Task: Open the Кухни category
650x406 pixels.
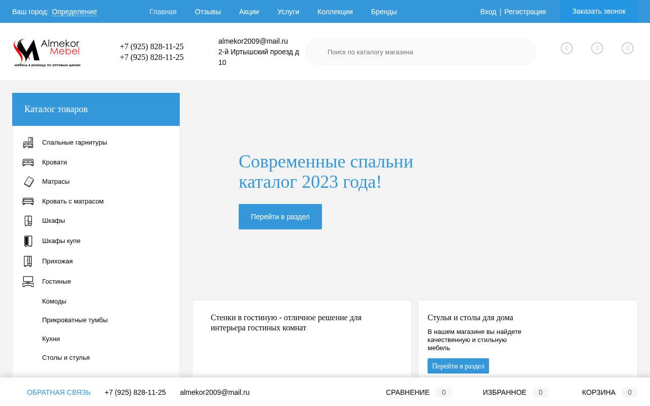Action: tap(51, 339)
